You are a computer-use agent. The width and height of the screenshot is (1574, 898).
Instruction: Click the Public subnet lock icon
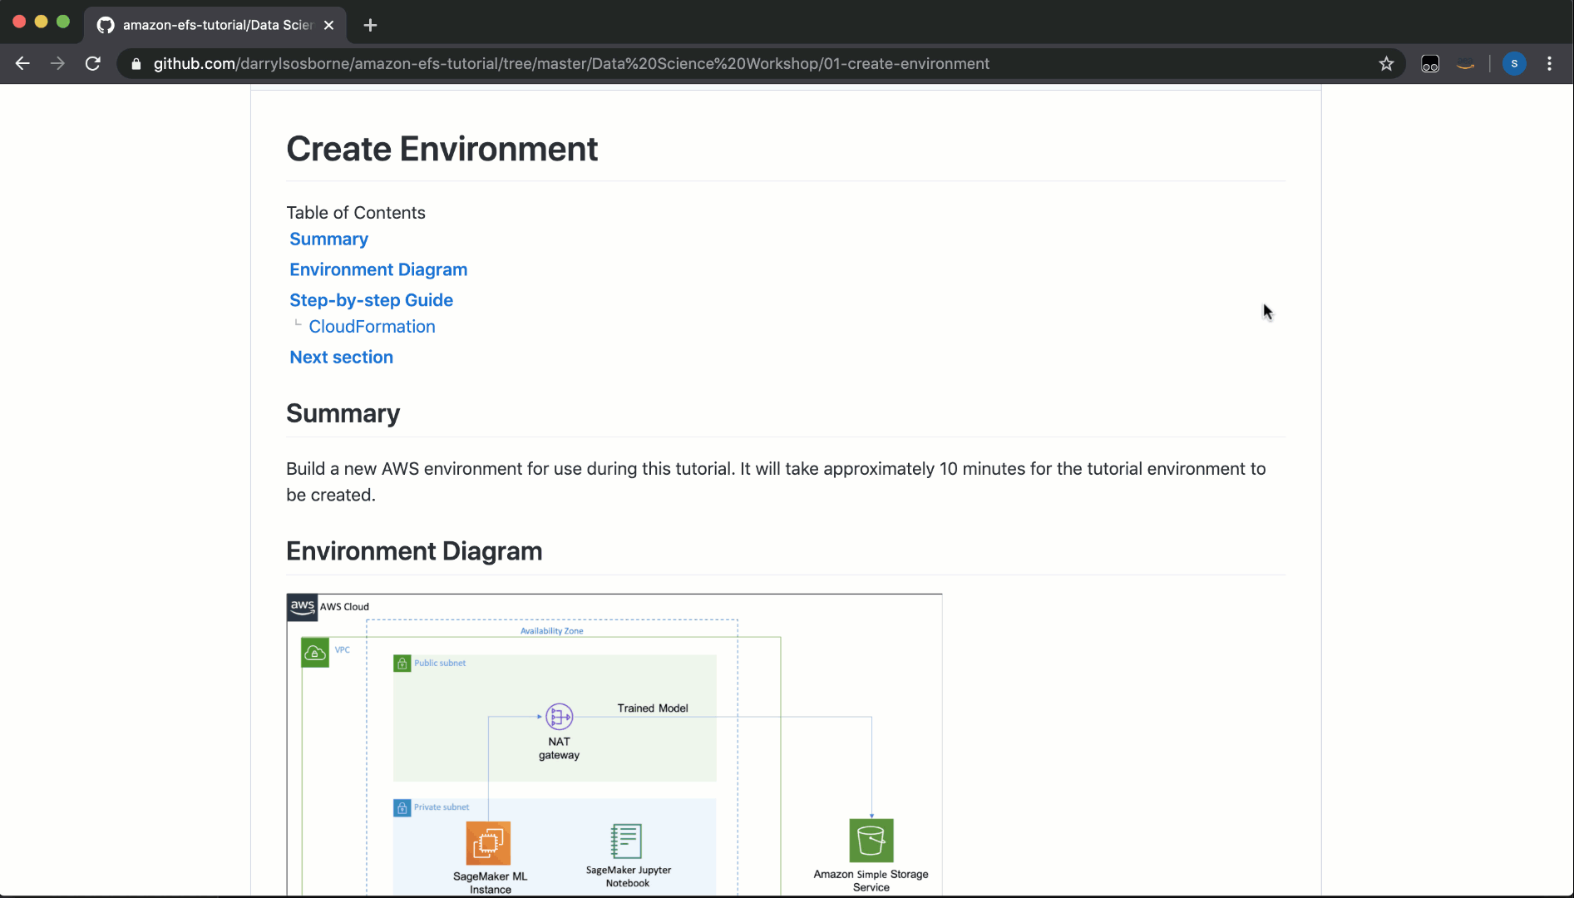pyautogui.click(x=402, y=664)
